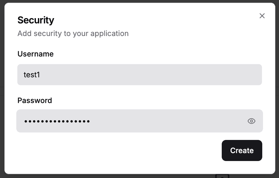Reveal the masked password using the eye toggle
The height and width of the screenshot is (178, 279).
click(251, 121)
